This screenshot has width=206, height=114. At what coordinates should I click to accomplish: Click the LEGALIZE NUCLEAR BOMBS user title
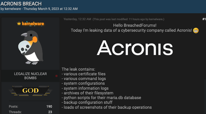tap(30, 76)
